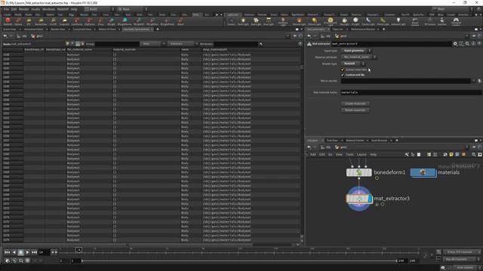Open the spreadsheet Intrinsics dropdown

[x=183, y=44]
